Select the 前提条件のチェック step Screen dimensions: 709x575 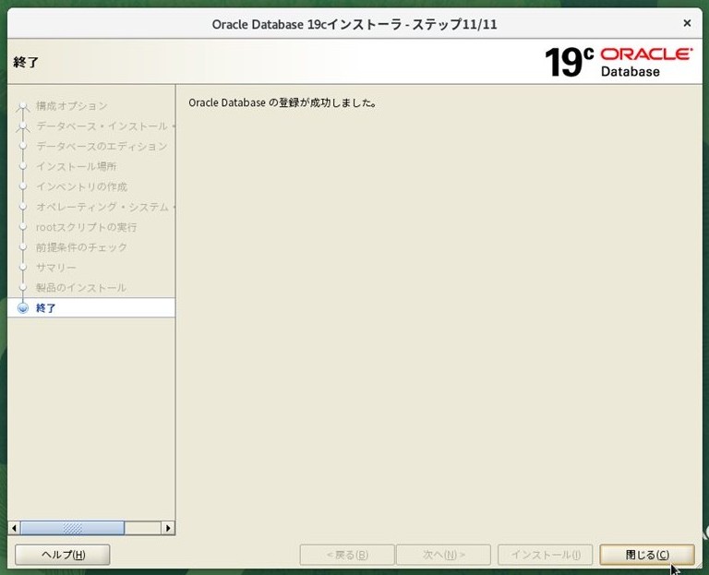pyautogui.click(x=81, y=247)
